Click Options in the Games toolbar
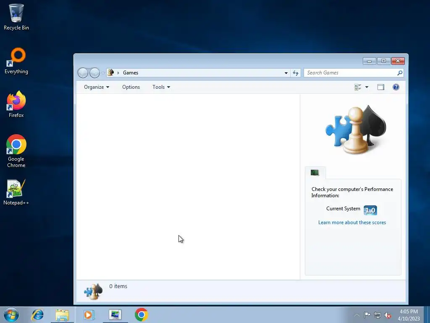This screenshot has width=430, height=323. point(131,87)
